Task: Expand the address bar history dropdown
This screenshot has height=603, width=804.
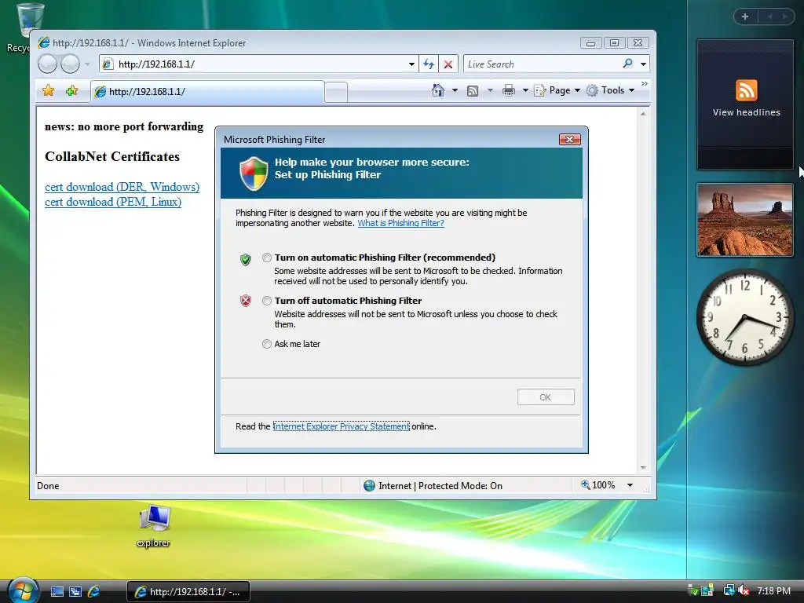Action: (411, 64)
